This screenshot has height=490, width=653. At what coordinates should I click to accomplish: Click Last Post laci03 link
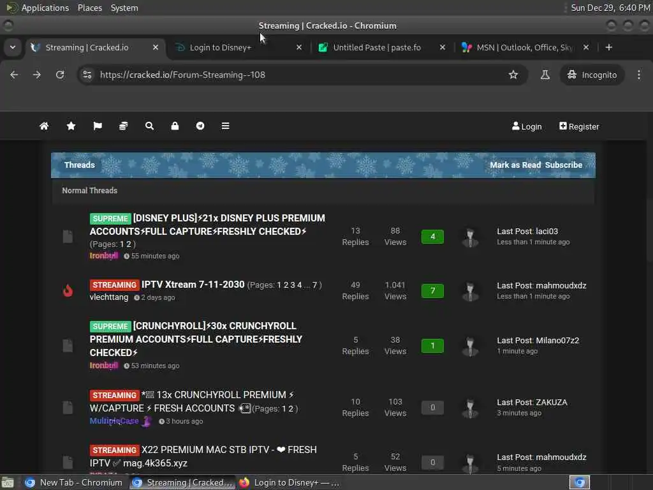point(527,231)
